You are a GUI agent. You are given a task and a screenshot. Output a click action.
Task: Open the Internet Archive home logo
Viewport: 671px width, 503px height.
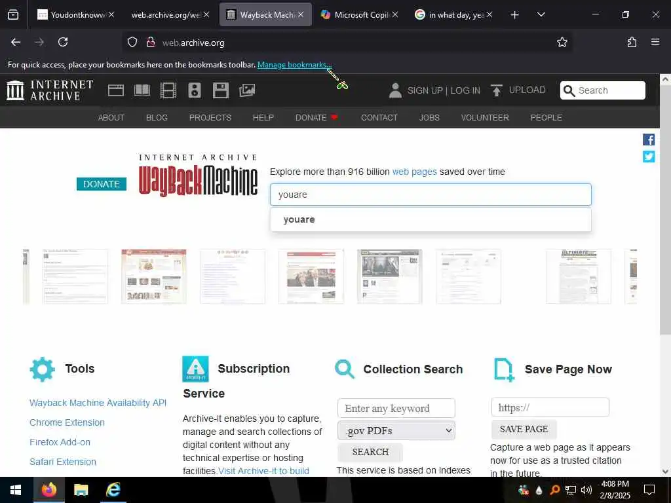50,90
